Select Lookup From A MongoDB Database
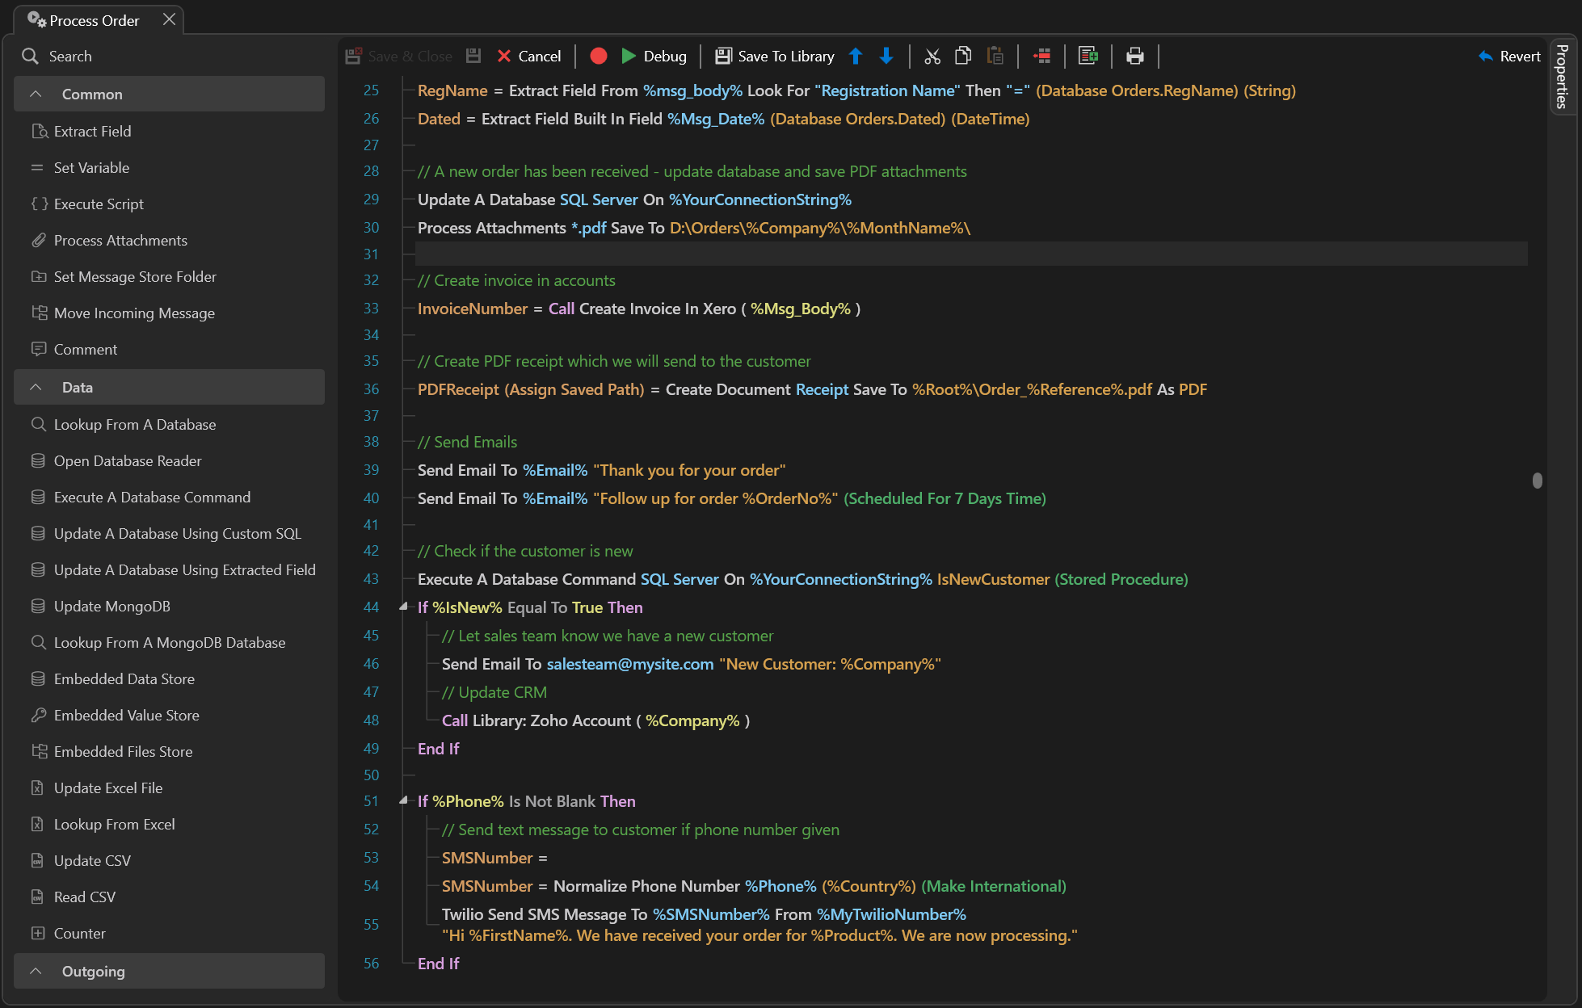The image size is (1582, 1008). coord(170,642)
